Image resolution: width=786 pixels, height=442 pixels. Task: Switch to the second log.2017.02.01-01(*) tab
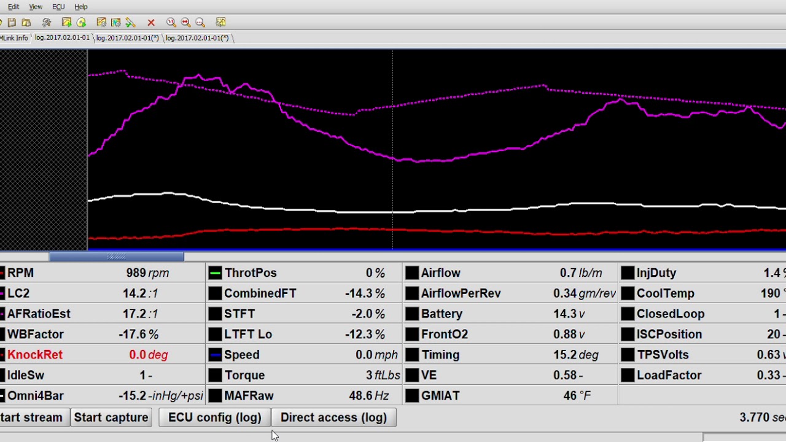click(128, 37)
